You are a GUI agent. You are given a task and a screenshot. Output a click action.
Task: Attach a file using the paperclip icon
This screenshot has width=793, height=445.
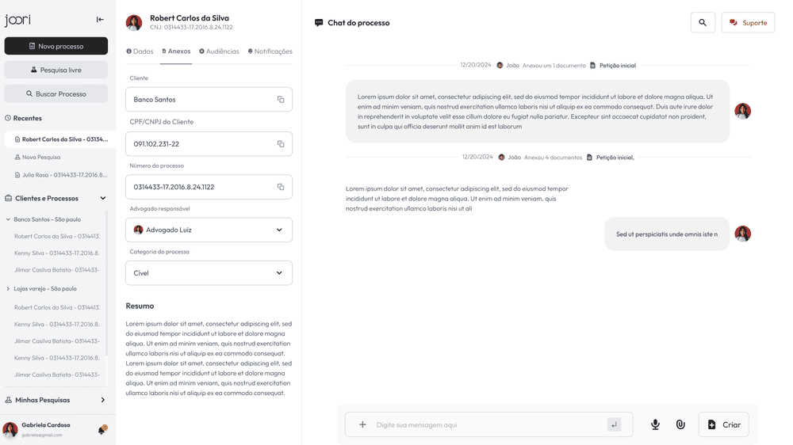click(x=680, y=424)
